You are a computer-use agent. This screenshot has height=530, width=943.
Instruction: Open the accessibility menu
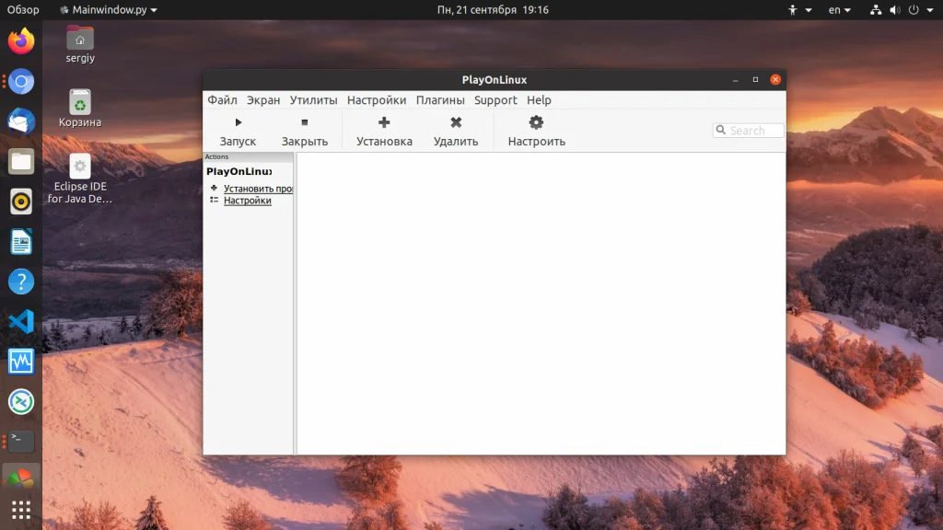(x=799, y=9)
